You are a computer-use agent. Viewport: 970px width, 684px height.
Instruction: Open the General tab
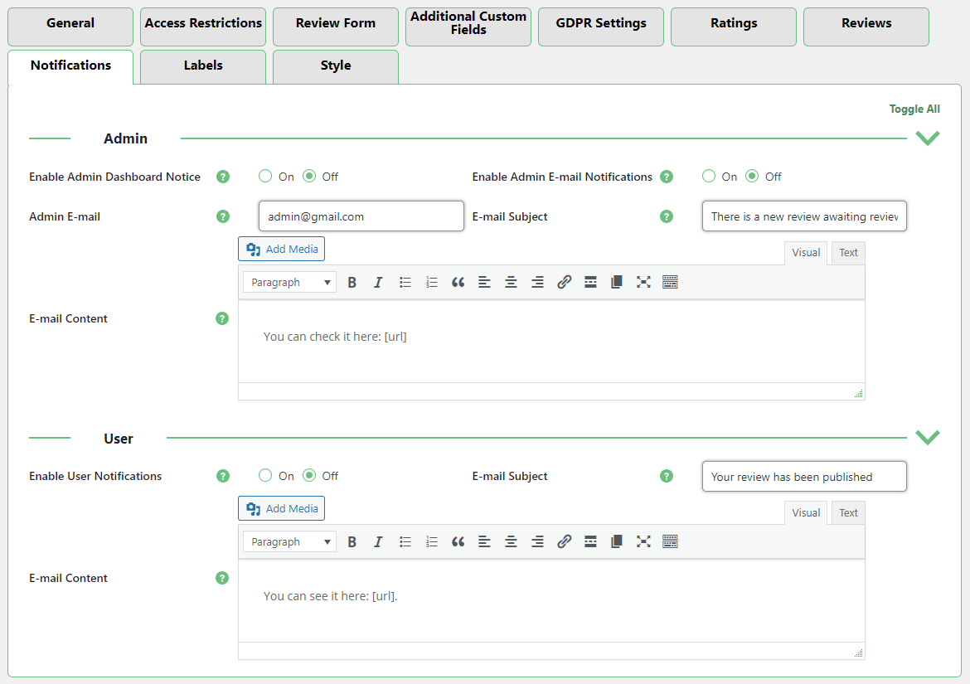(70, 27)
